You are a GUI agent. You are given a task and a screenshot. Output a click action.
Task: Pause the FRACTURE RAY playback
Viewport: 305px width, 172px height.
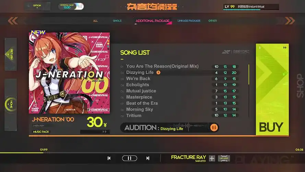coord(130,158)
